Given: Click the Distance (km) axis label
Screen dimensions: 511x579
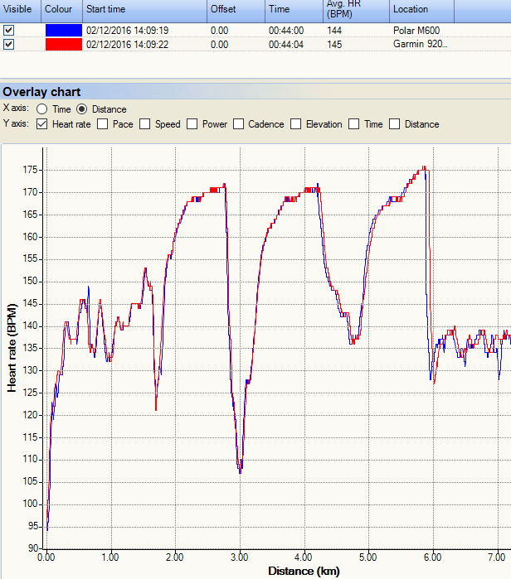Looking at the screenshot, I should pyautogui.click(x=304, y=571).
